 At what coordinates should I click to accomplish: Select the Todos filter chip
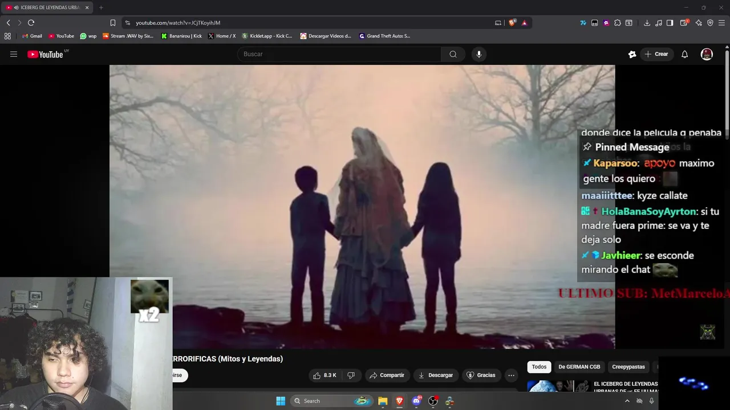(539, 367)
